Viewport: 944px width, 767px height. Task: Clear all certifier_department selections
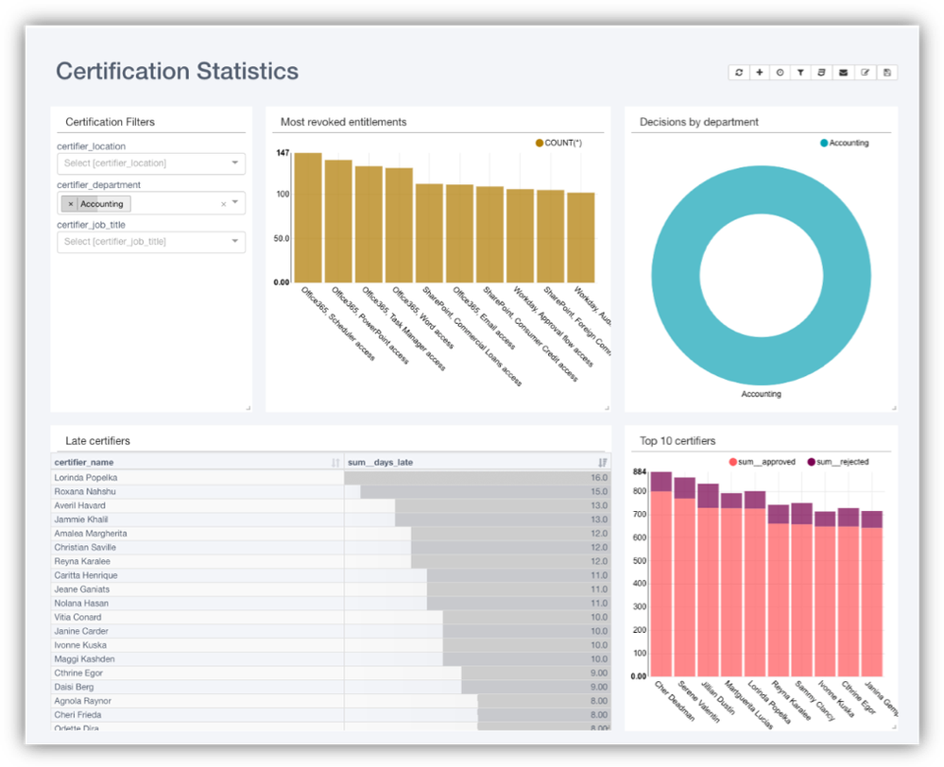point(224,204)
